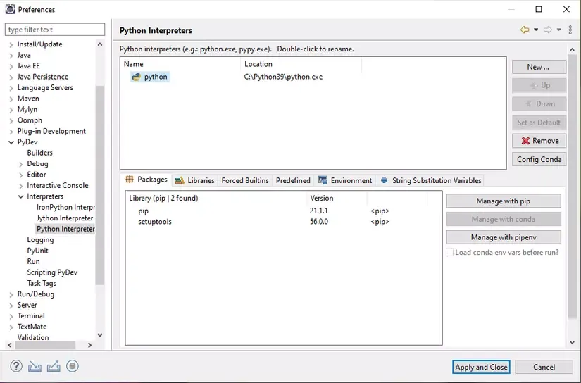This screenshot has height=383, width=581.
Task: Click the import preferences icon
Action: tap(35, 366)
